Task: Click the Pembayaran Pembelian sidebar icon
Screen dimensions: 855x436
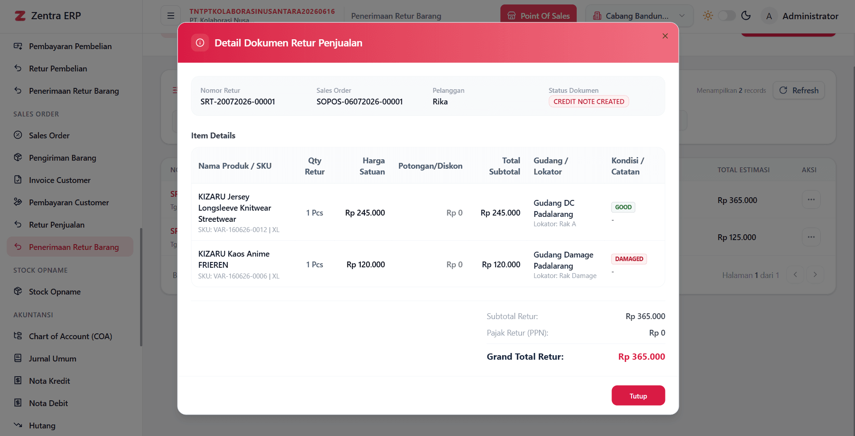Action: [18, 46]
